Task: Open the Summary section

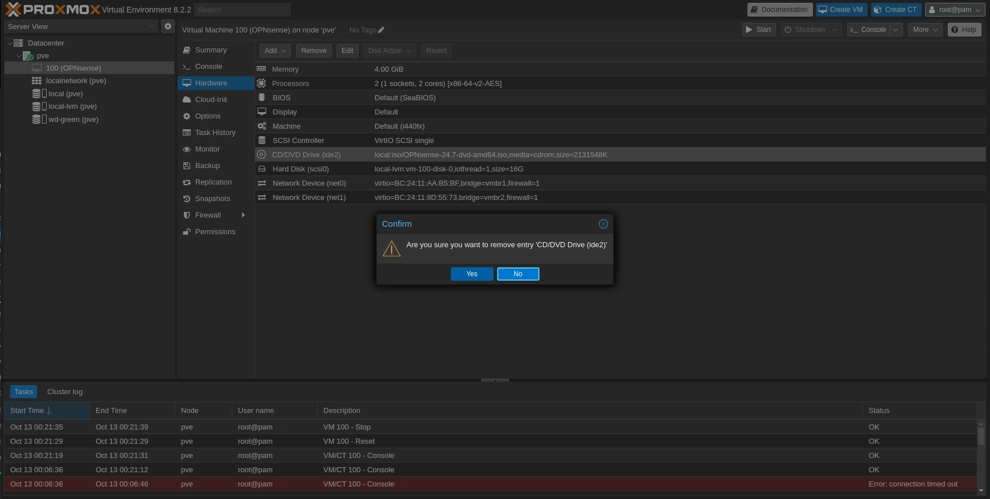Action: 216,50
